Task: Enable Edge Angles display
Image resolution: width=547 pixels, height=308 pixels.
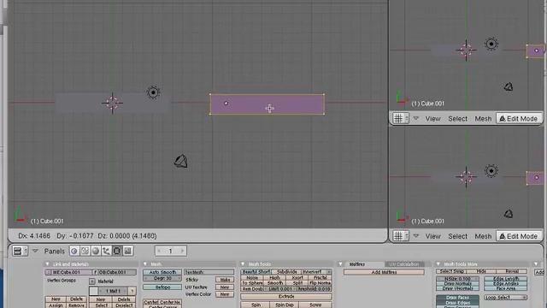Action: point(505,283)
